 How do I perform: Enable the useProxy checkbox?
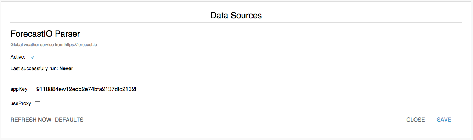tap(38, 104)
